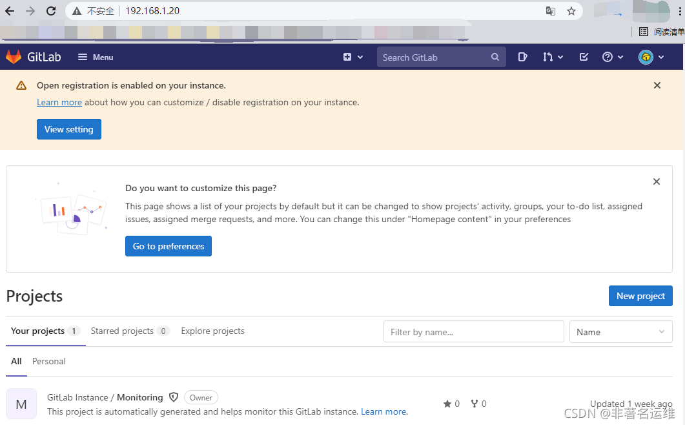
Task: Click the warning triangle icon in banner
Action: click(x=21, y=85)
